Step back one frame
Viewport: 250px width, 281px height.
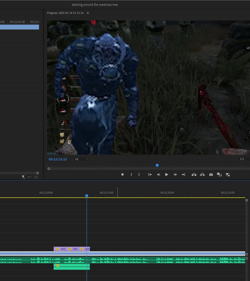158,175
